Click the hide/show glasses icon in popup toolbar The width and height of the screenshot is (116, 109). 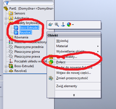51,25
